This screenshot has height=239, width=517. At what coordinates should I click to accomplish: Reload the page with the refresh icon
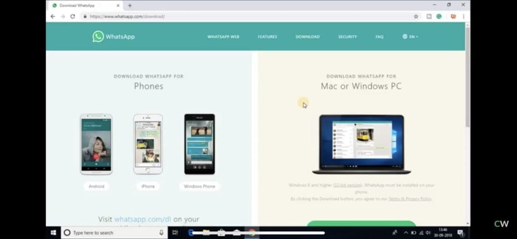(x=73, y=16)
